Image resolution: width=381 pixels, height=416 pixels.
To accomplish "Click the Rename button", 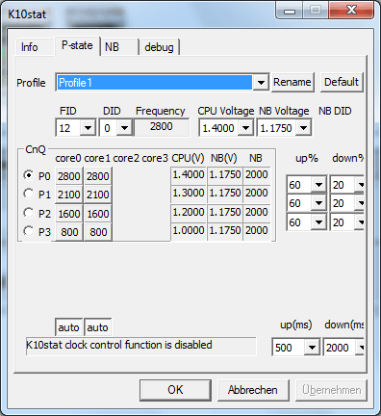I will click(292, 82).
